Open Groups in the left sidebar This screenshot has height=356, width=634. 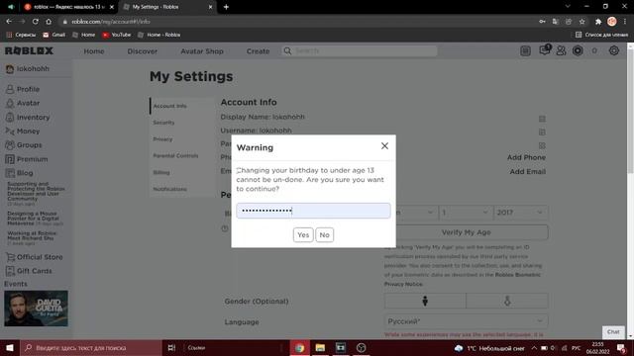[24, 145]
